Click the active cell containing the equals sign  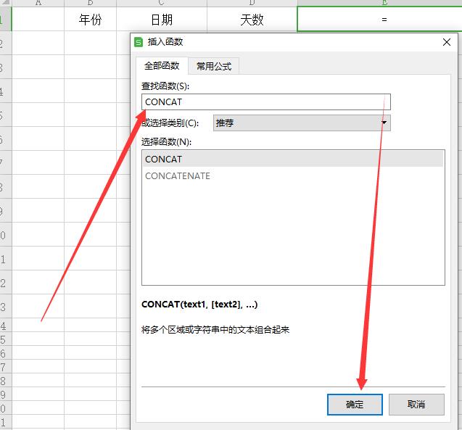pyautogui.click(x=383, y=20)
